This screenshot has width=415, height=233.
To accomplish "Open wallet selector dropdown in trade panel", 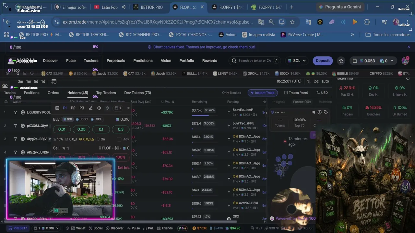I will (x=118, y=108).
